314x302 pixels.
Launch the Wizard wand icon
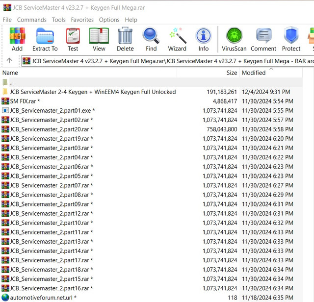(178, 36)
